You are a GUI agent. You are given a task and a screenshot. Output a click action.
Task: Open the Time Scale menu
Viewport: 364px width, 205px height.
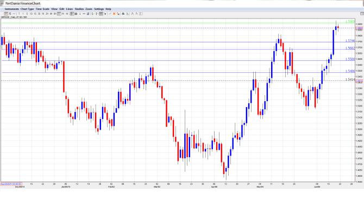click(42, 9)
